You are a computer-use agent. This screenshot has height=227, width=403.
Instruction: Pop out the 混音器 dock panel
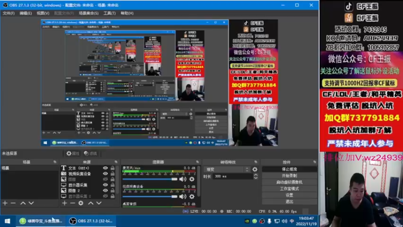point(197,162)
